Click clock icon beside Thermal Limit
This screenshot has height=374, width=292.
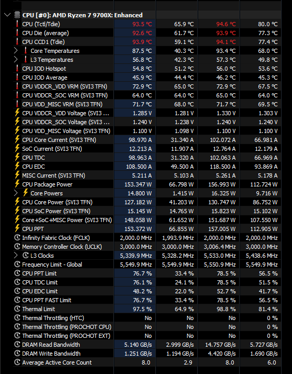[17, 309]
